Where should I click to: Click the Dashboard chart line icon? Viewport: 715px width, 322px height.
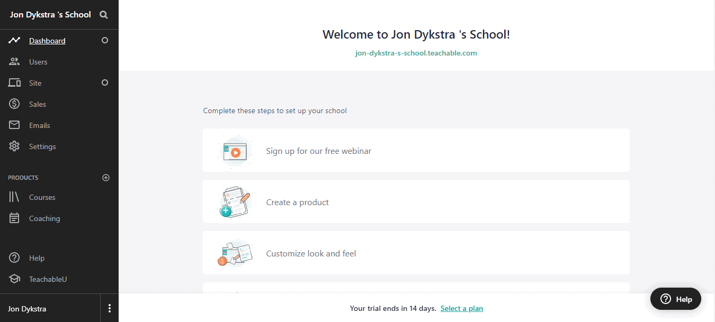coord(14,41)
